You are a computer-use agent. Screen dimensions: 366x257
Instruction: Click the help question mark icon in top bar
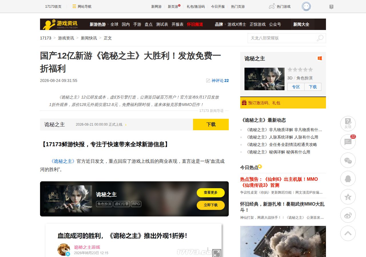331,7
